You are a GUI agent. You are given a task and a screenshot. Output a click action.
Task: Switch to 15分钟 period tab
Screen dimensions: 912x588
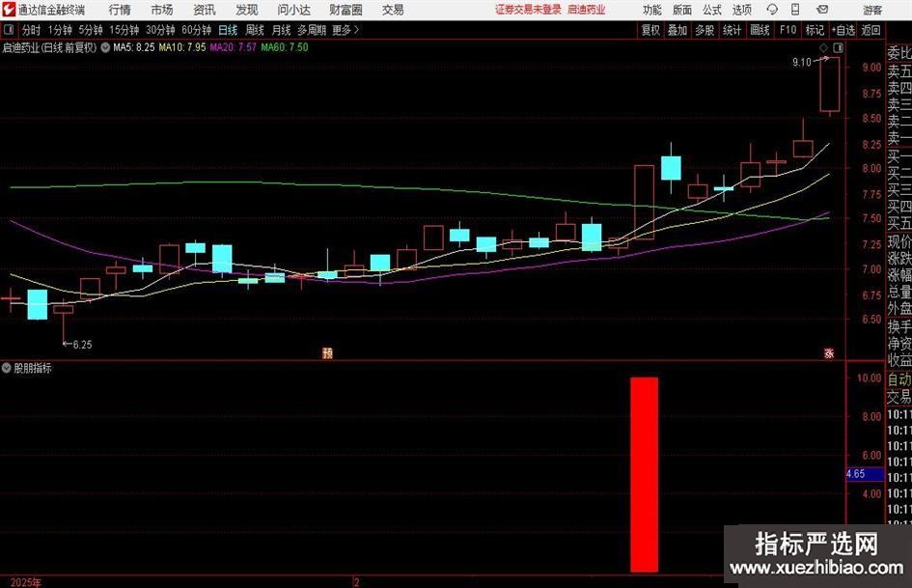124,30
